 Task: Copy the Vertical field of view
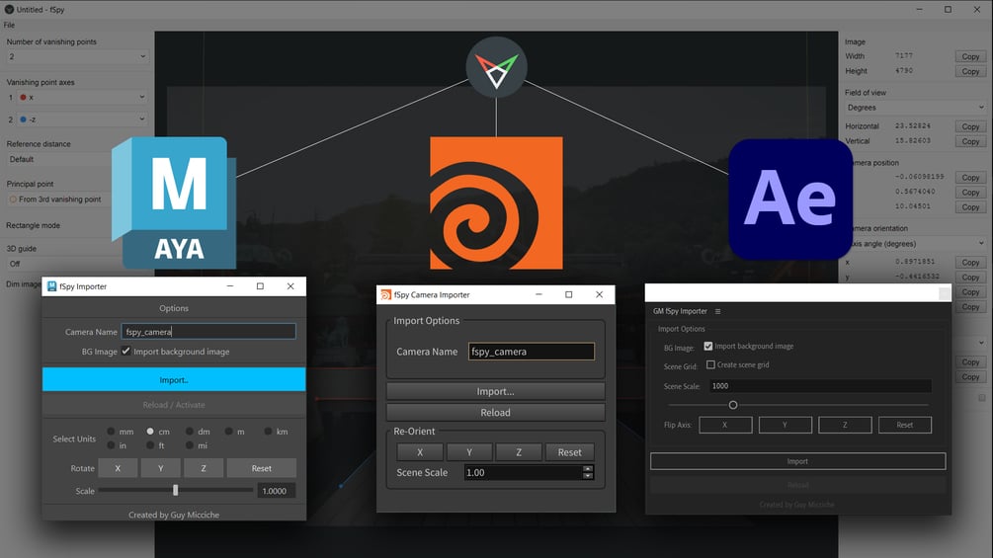[970, 141]
